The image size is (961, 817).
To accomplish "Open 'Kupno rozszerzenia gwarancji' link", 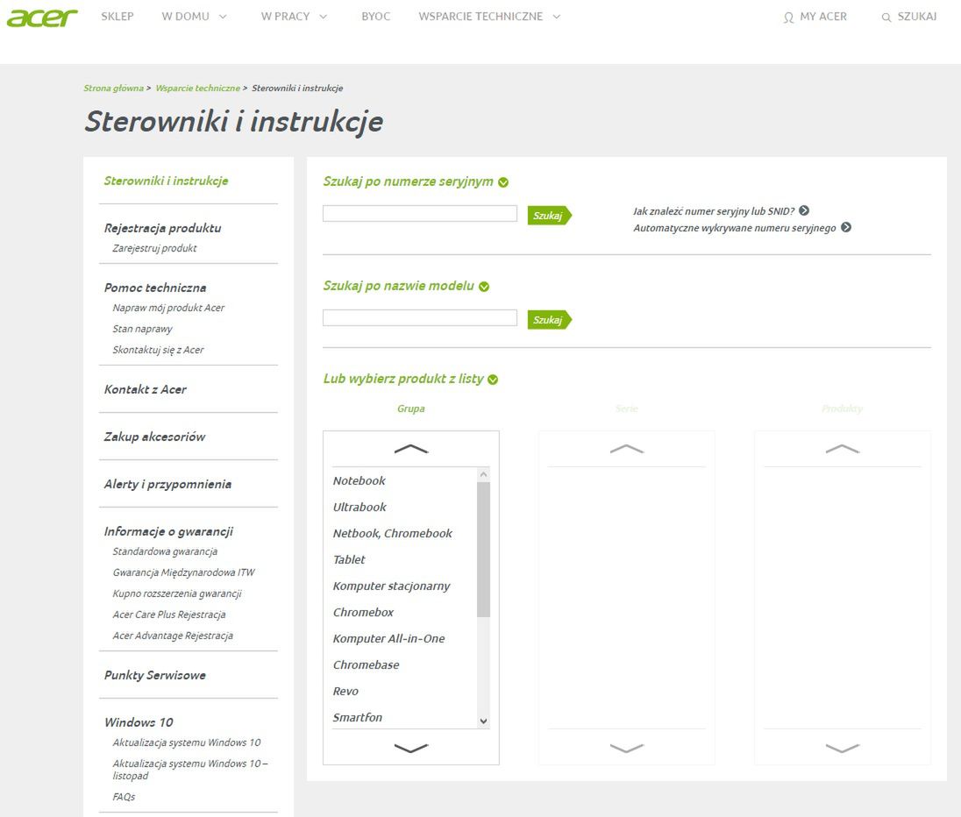I will 177,594.
